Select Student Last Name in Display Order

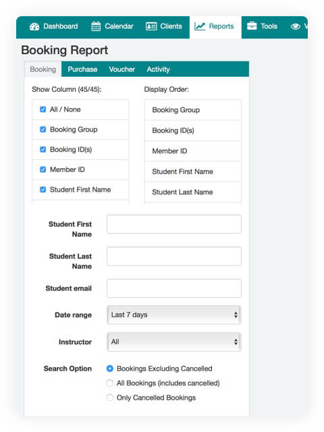click(193, 192)
